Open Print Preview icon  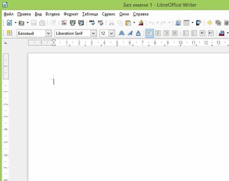click(x=81, y=23)
